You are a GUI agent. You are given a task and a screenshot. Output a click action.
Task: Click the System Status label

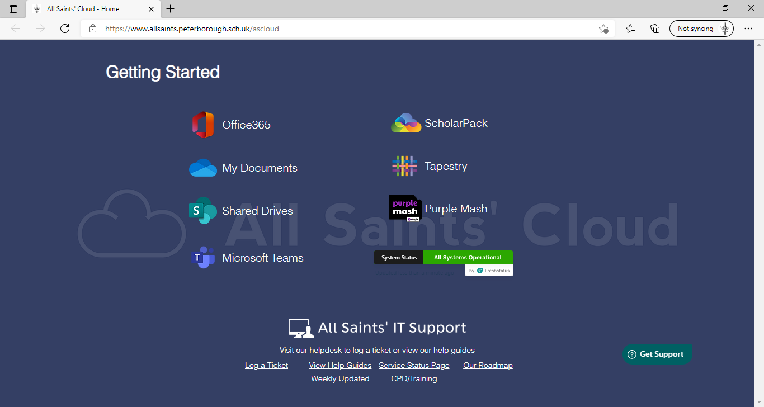[399, 258]
